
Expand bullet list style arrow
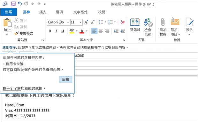pos(105,22)
